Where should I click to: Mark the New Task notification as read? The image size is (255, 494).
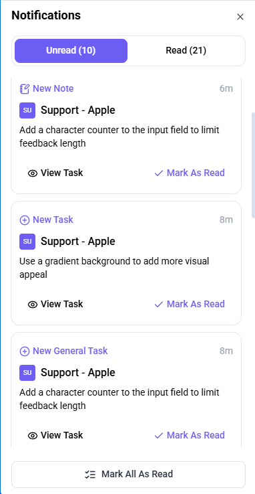click(x=190, y=304)
